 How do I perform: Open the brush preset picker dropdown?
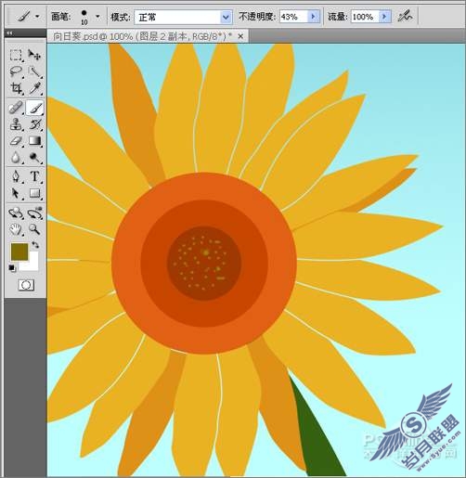(97, 16)
